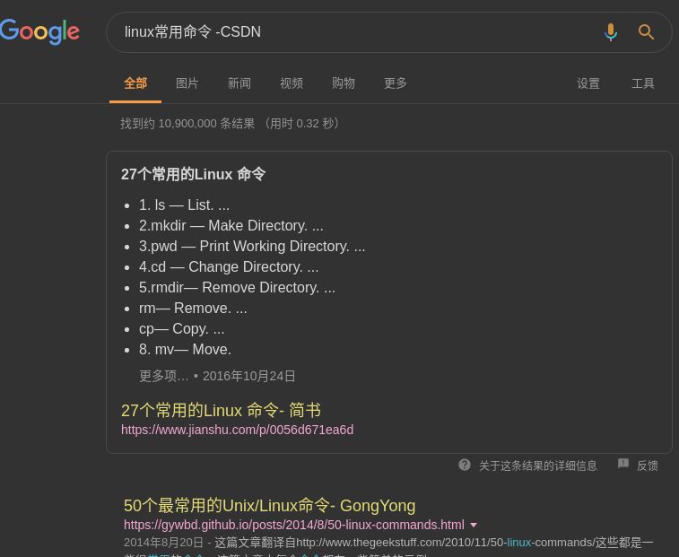Switch to the 图片 tab
Viewport: 679px width, 557px height.
coord(187,83)
